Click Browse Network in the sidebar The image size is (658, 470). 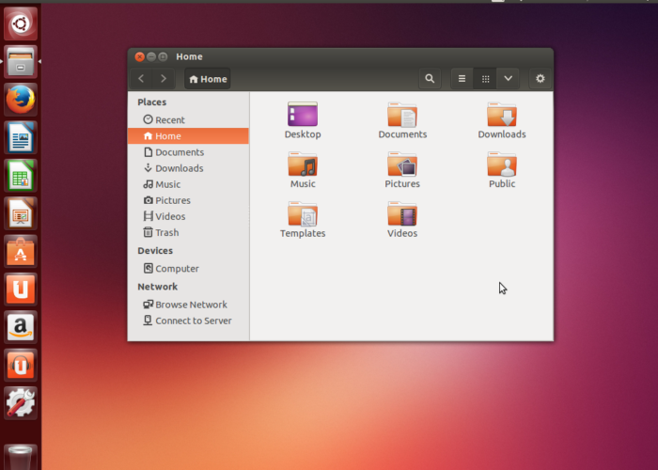point(191,305)
